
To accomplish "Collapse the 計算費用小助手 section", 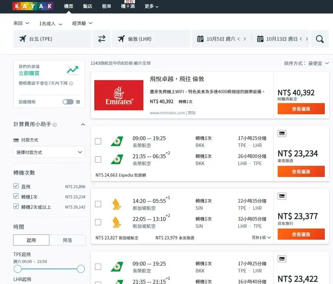I will (x=83, y=124).
